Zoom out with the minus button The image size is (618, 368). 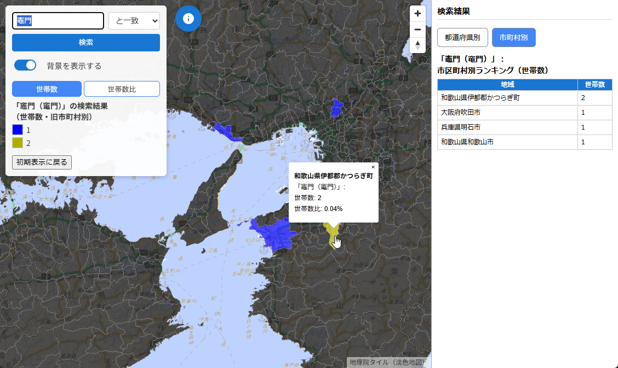coord(417,30)
